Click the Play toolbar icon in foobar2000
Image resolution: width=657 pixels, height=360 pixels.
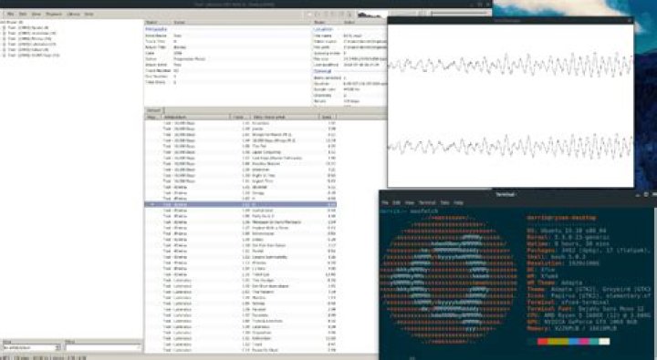[318, 15]
